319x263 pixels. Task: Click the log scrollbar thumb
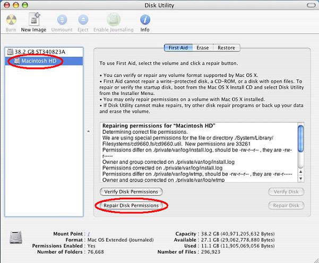pyautogui.click(x=301, y=138)
